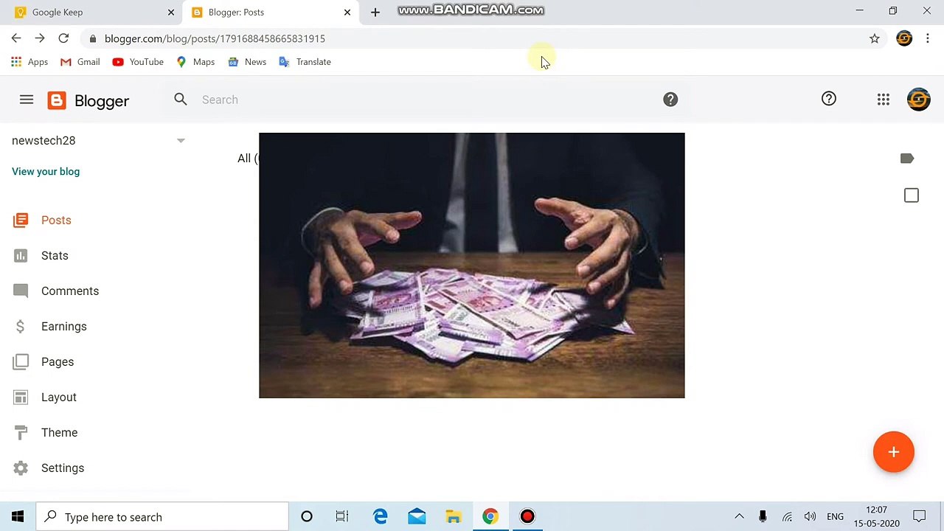Open YouTube bookmark
The height and width of the screenshot is (531, 944).
pyautogui.click(x=138, y=62)
